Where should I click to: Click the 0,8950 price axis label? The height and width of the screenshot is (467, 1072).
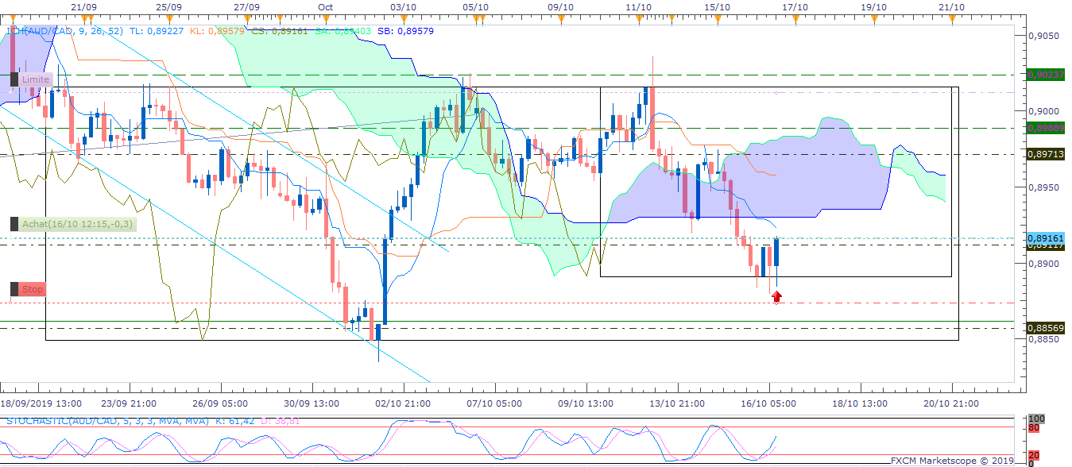point(1043,187)
